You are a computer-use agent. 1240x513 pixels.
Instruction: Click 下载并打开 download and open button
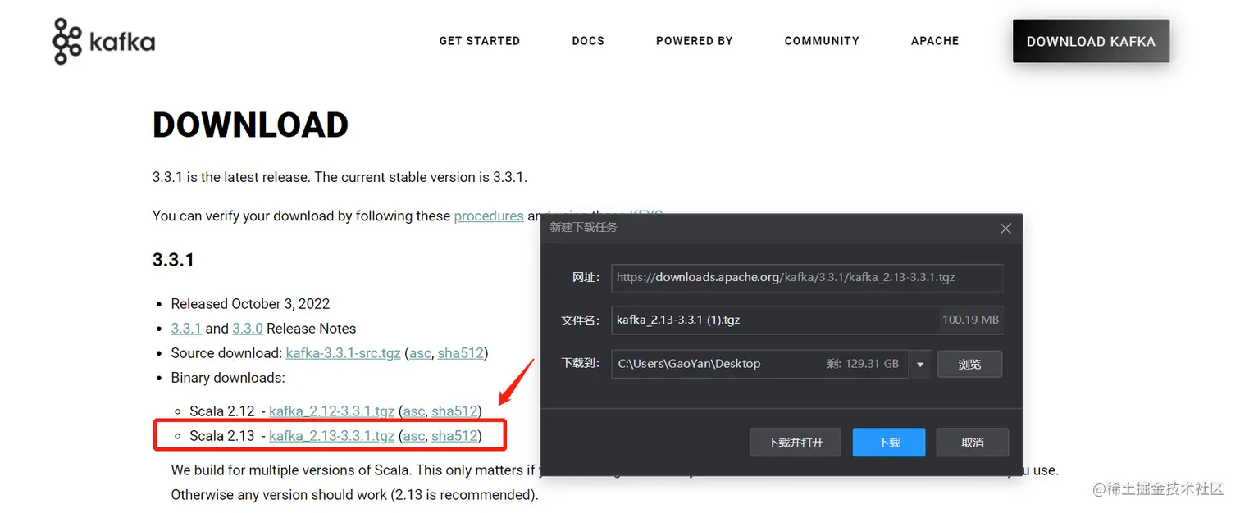click(796, 443)
